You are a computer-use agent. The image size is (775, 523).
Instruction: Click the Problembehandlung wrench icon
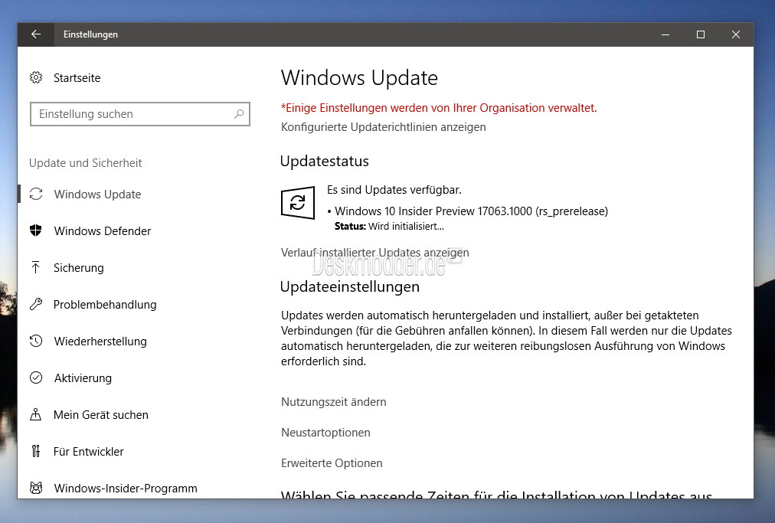tap(35, 305)
